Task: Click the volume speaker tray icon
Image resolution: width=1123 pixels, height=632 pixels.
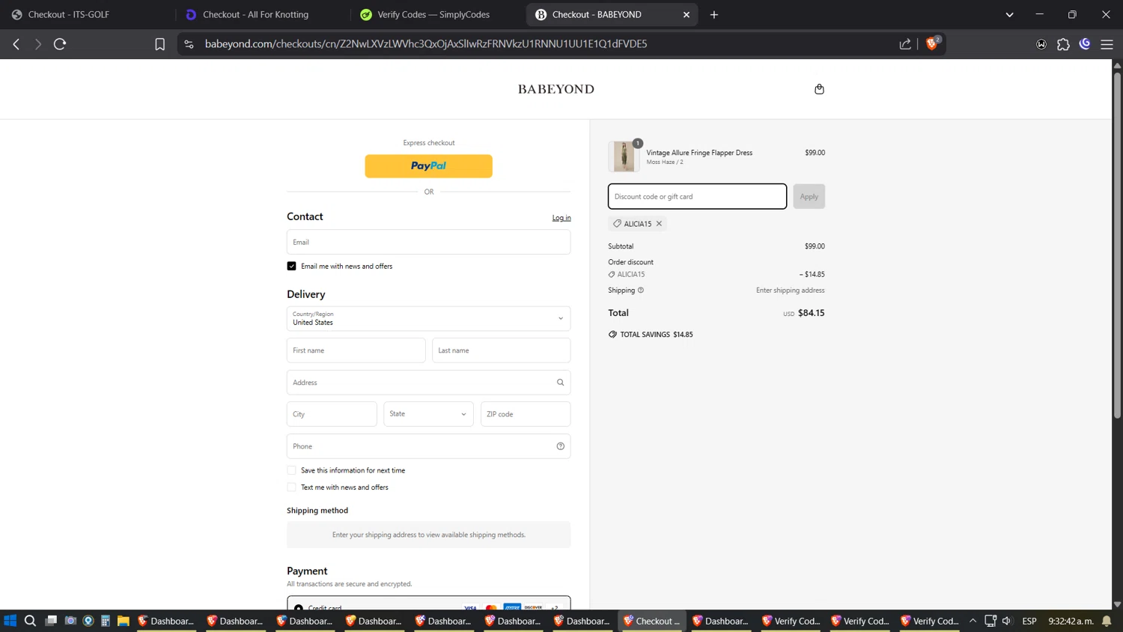Action: pyautogui.click(x=1007, y=621)
